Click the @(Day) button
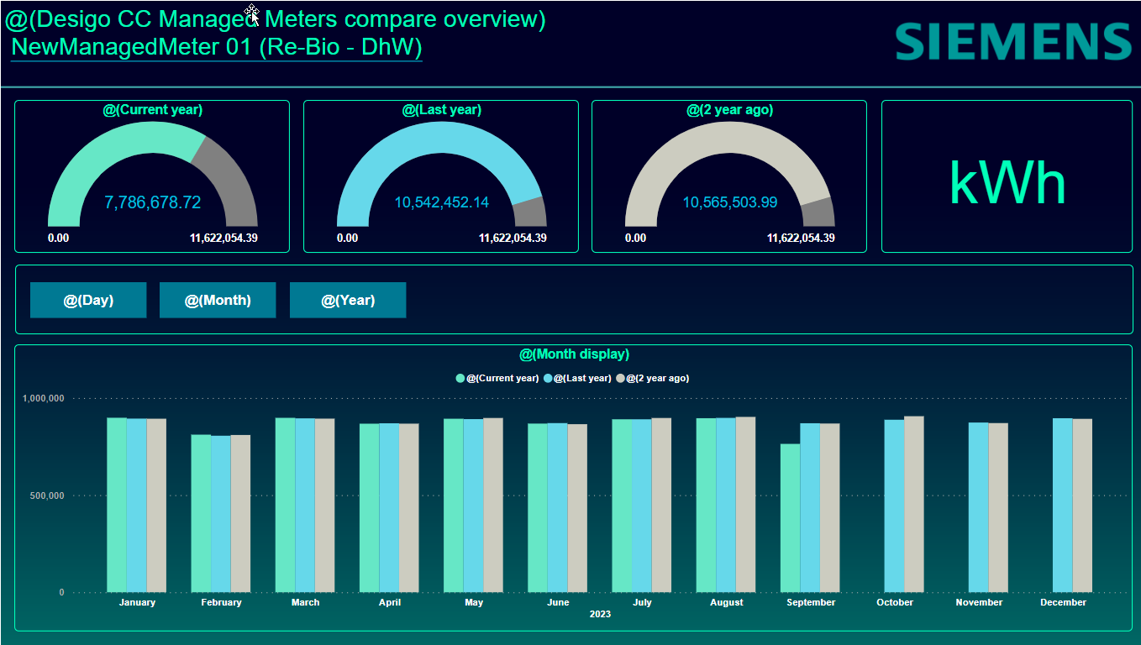1141x645 pixels. 88,300
